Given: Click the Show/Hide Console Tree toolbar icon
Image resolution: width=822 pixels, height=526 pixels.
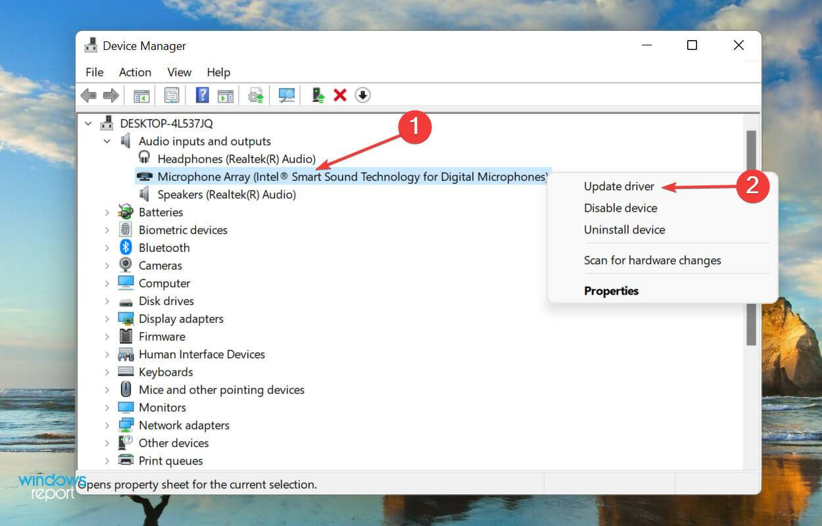Looking at the screenshot, I should (141, 95).
